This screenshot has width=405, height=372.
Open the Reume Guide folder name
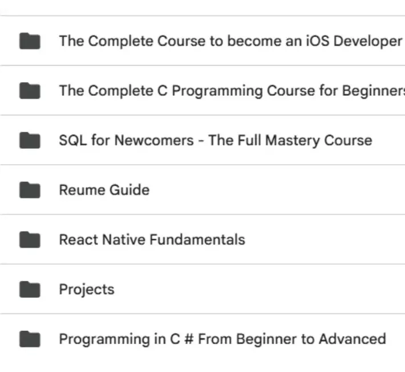click(104, 190)
